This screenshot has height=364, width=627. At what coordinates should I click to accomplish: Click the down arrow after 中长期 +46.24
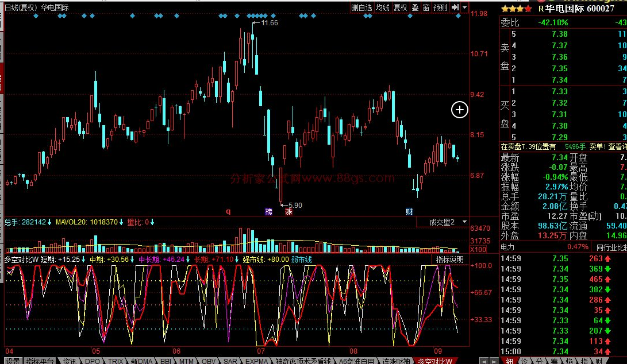point(187,260)
